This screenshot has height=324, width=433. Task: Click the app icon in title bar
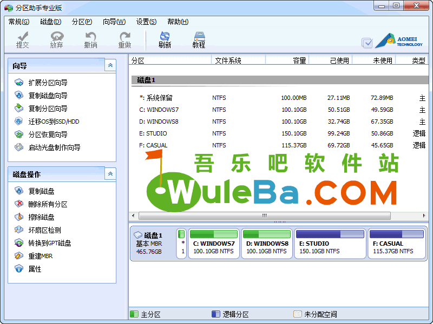click(9, 8)
